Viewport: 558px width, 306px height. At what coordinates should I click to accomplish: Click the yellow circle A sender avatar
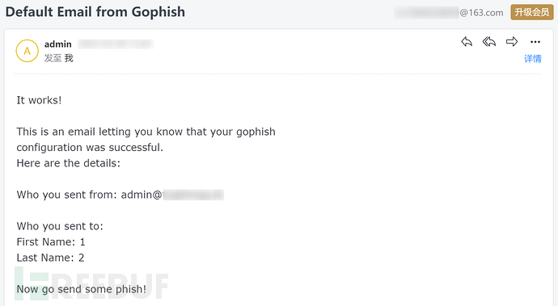click(27, 51)
